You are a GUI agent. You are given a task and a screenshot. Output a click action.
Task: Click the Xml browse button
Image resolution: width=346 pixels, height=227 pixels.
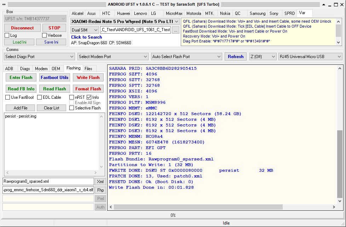tap(100, 182)
